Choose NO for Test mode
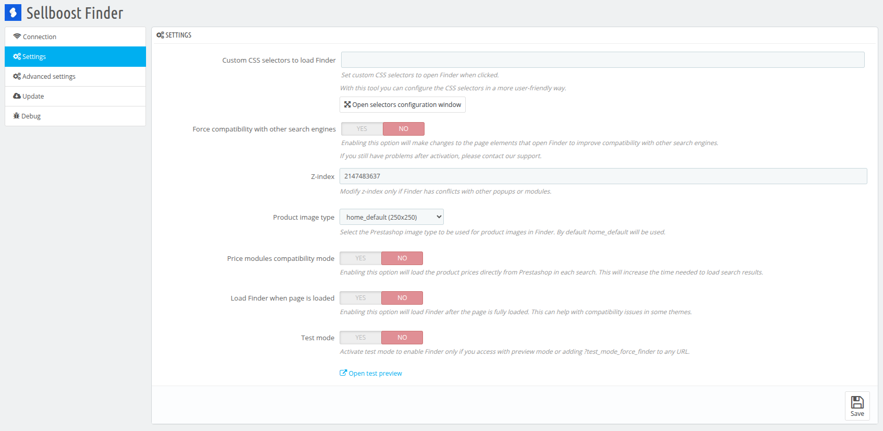This screenshot has height=431, width=883. point(402,338)
